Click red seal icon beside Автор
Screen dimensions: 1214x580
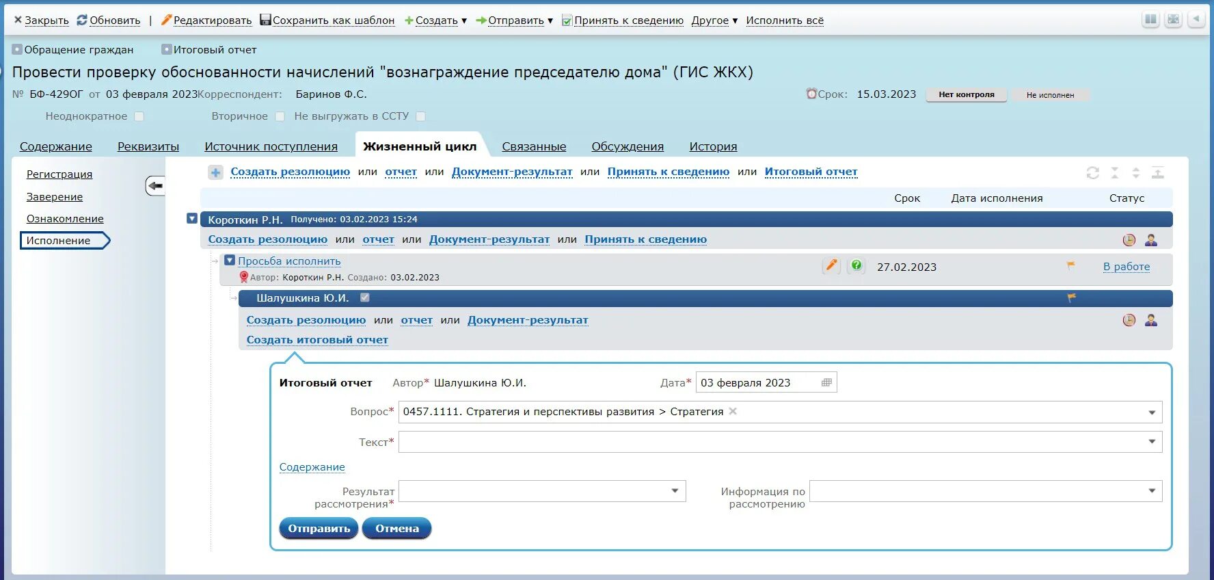[243, 277]
